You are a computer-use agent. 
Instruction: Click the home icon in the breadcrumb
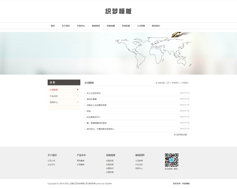pyautogui.click(x=156, y=83)
